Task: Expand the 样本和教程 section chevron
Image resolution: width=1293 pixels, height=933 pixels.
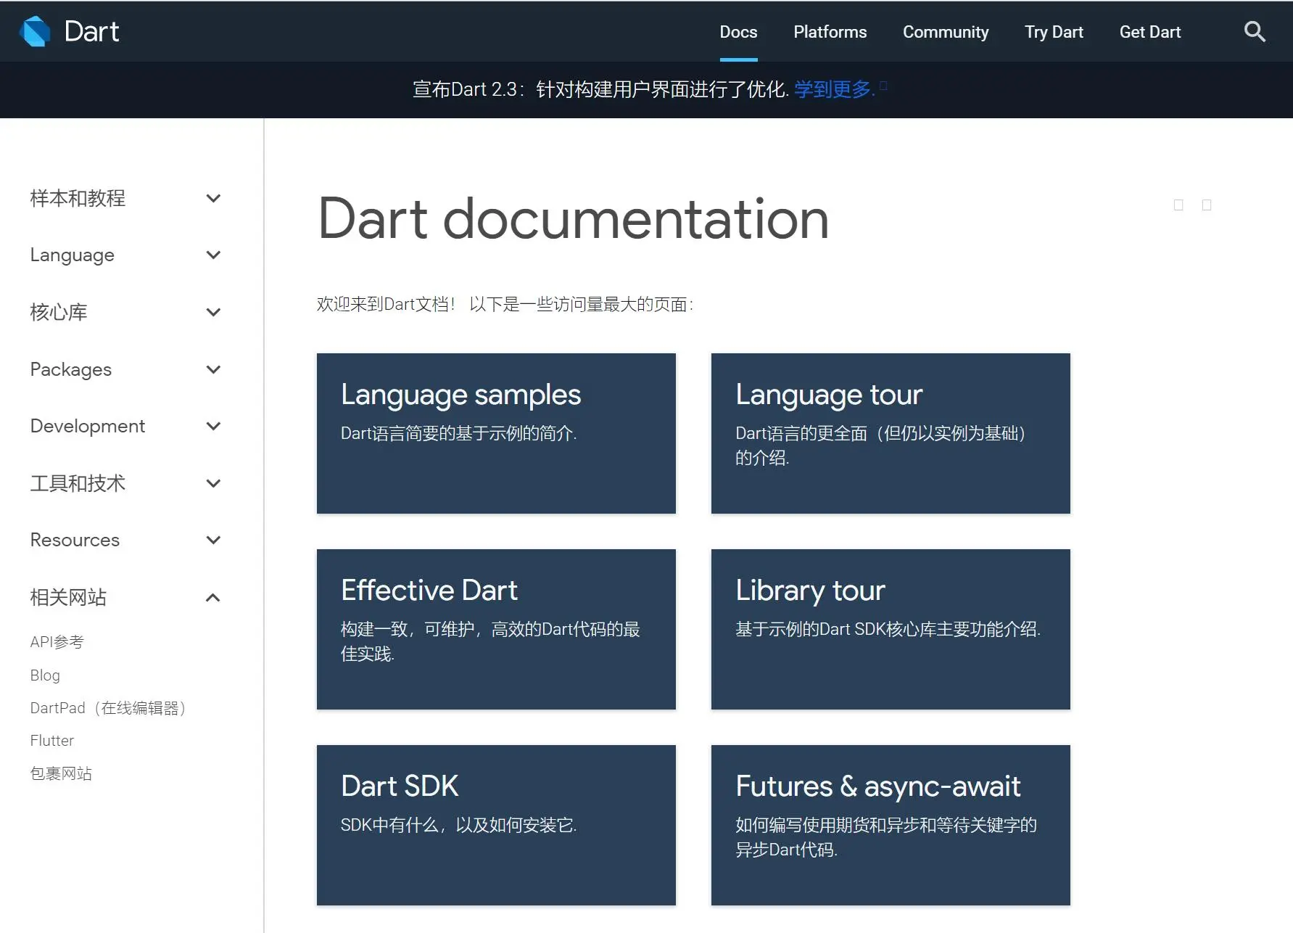Action: pyautogui.click(x=213, y=198)
